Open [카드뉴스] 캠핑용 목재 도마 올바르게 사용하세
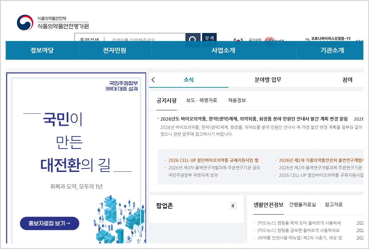This screenshot has height=249, width=369. (299, 223)
